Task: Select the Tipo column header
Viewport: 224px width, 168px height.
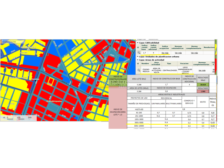Action: [169, 63]
